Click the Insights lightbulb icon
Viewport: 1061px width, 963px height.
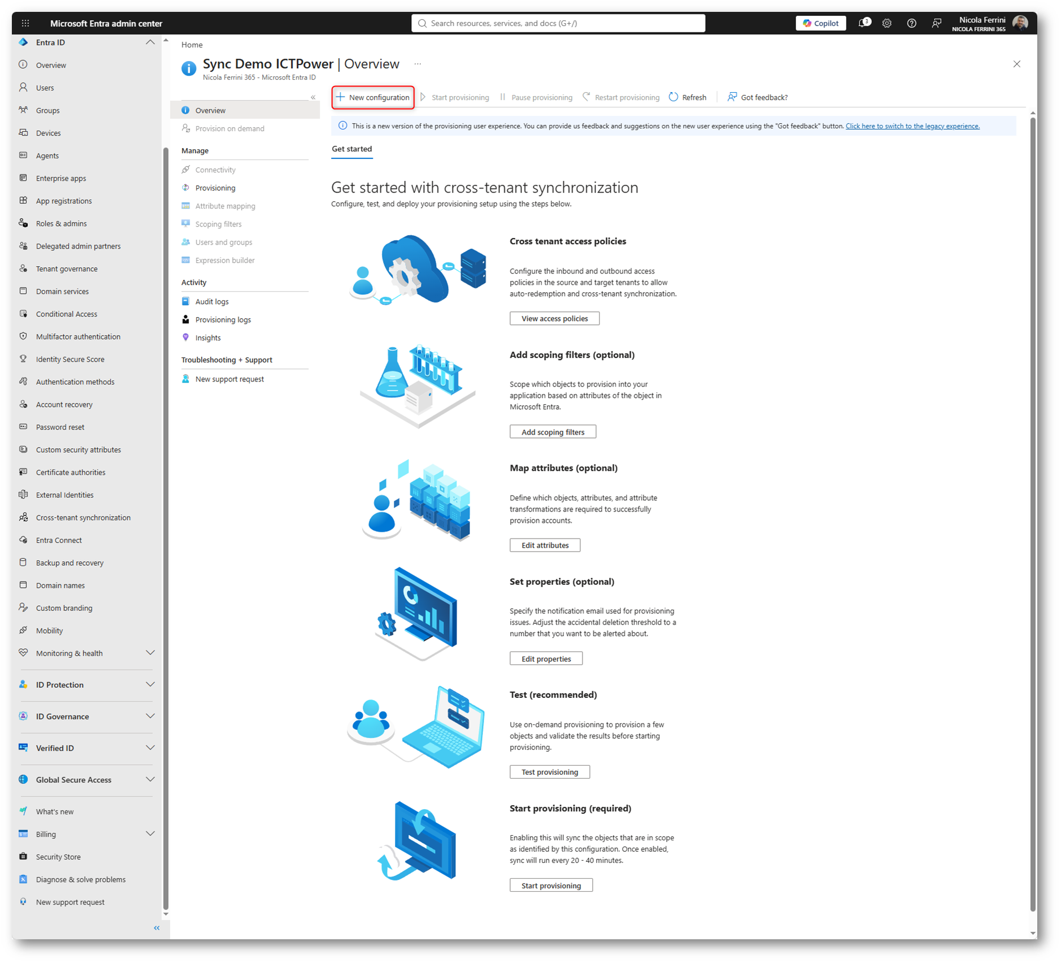pos(185,337)
